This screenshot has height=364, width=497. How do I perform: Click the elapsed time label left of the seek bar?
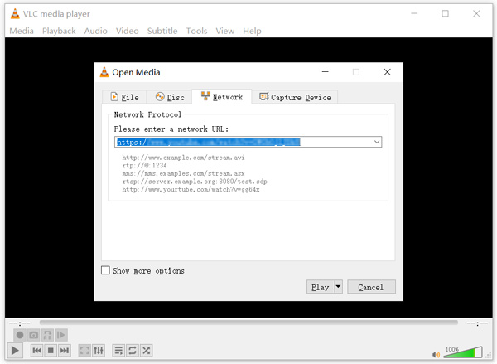pyautogui.click(x=20, y=323)
